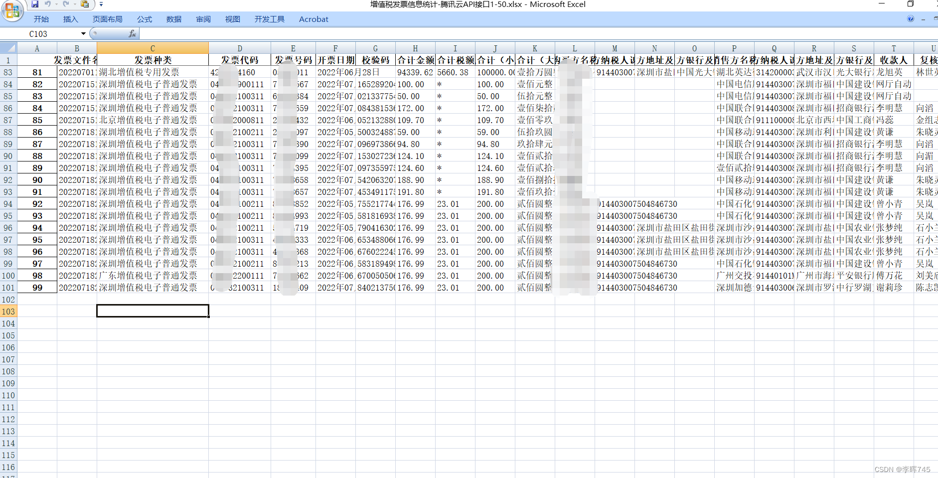Click payee cell 谢莉珍
938x478 pixels.
pyautogui.click(x=894, y=288)
